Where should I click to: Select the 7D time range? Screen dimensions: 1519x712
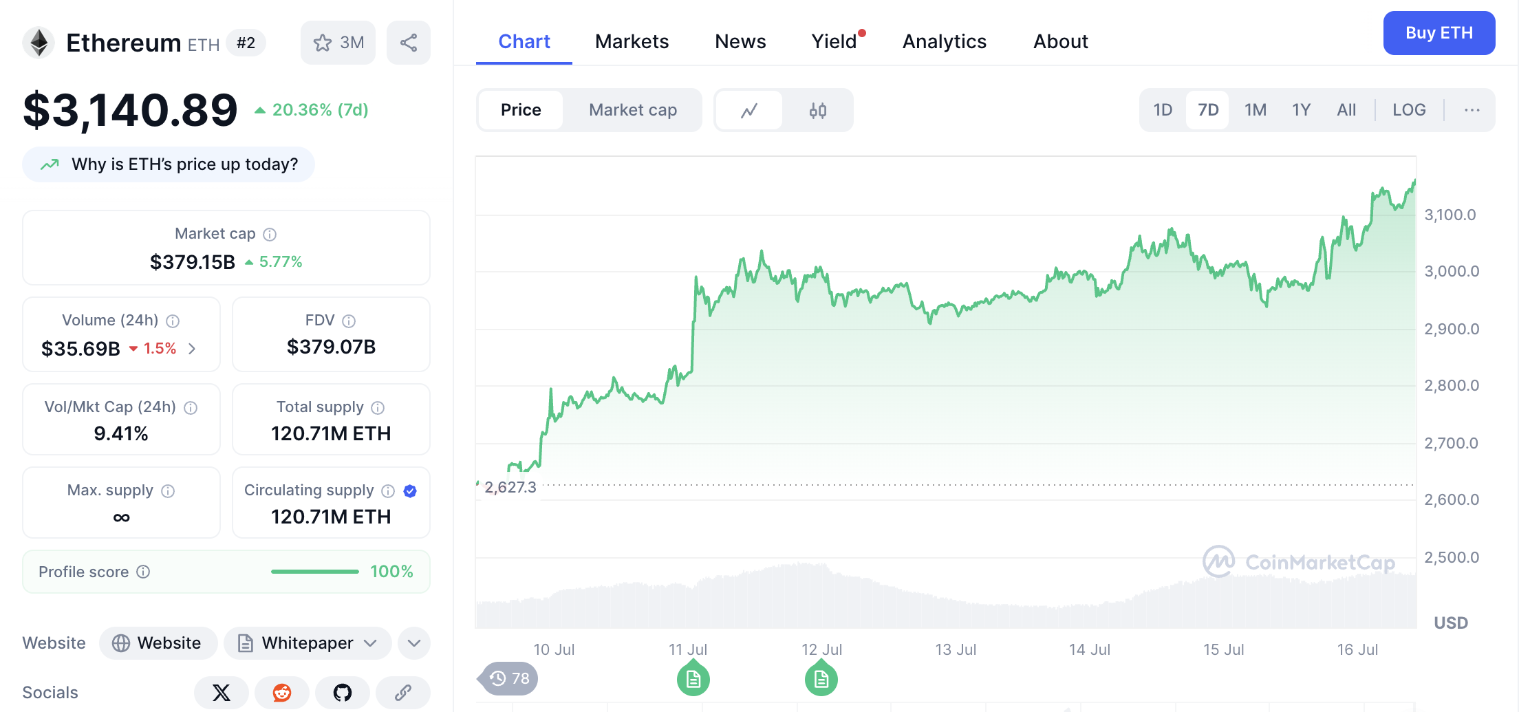pos(1208,110)
